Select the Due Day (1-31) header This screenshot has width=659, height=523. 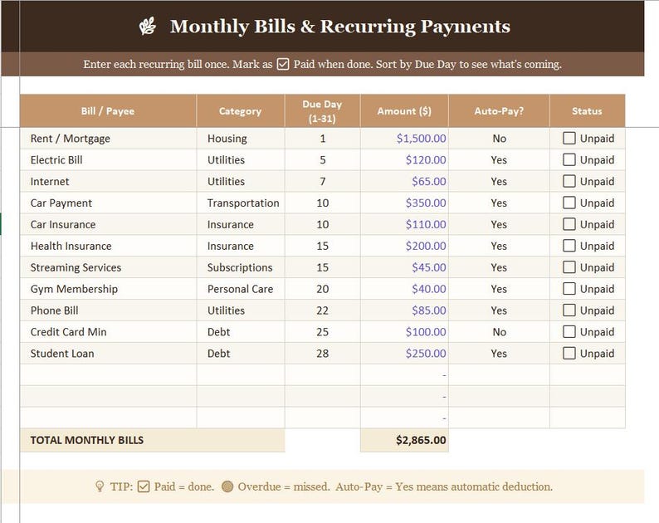[x=322, y=111]
